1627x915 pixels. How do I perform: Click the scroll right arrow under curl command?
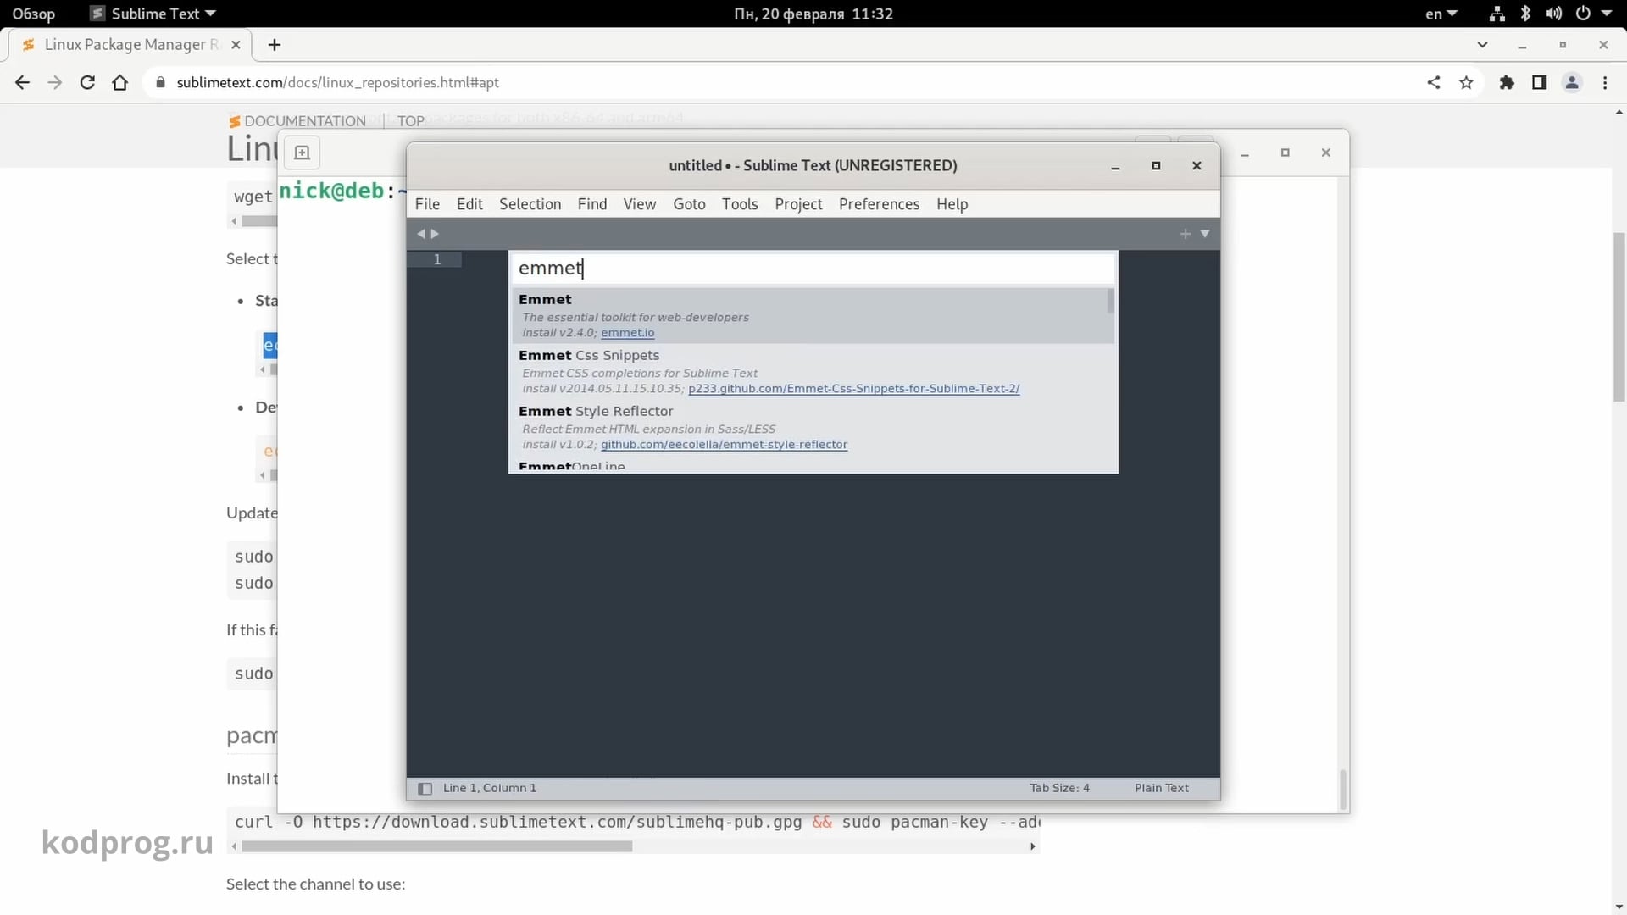1032,846
